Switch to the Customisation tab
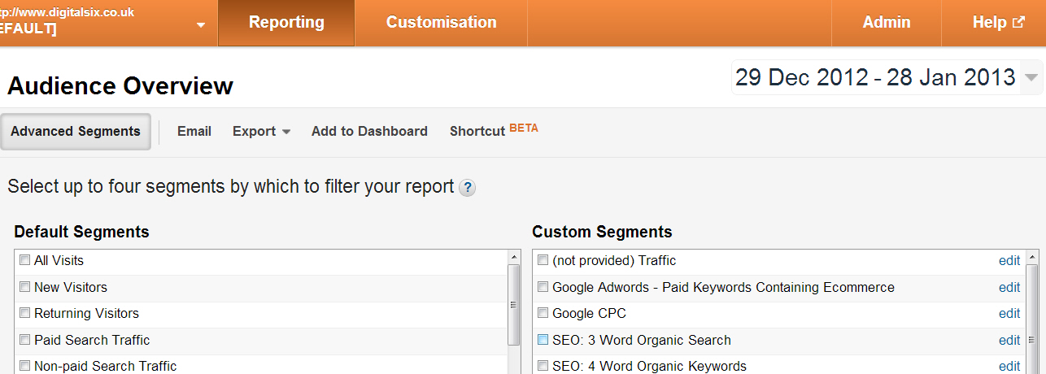This screenshot has width=1046, height=374. click(441, 23)
